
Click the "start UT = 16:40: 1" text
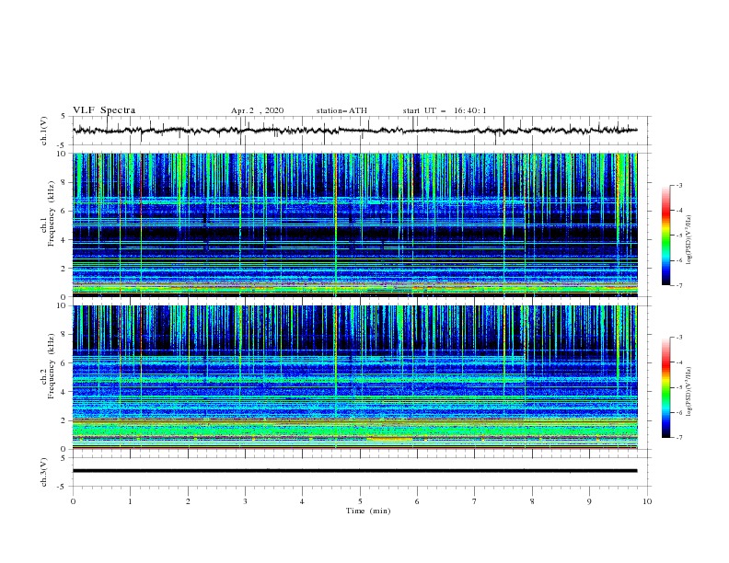click(445, 110)
